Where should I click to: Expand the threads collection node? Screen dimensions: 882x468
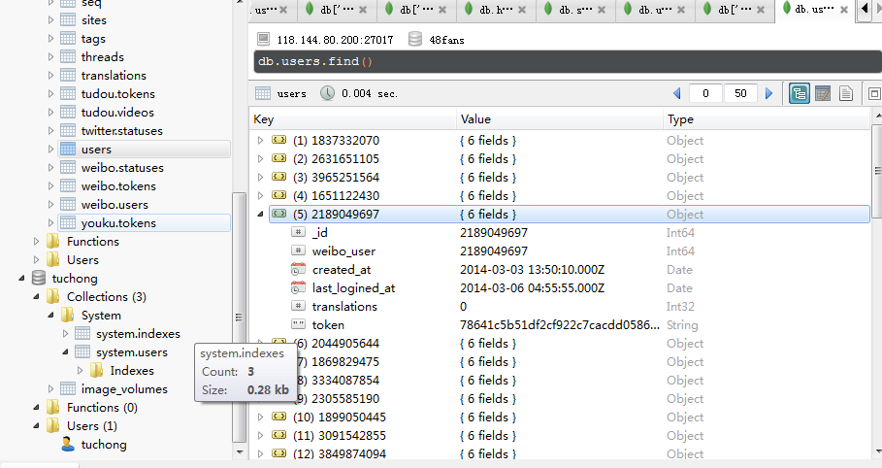click(x=50, y=57)
